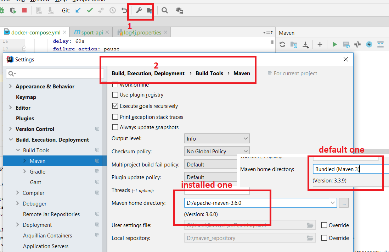Click Git rollback undo arrow

(x=124, y=10)
